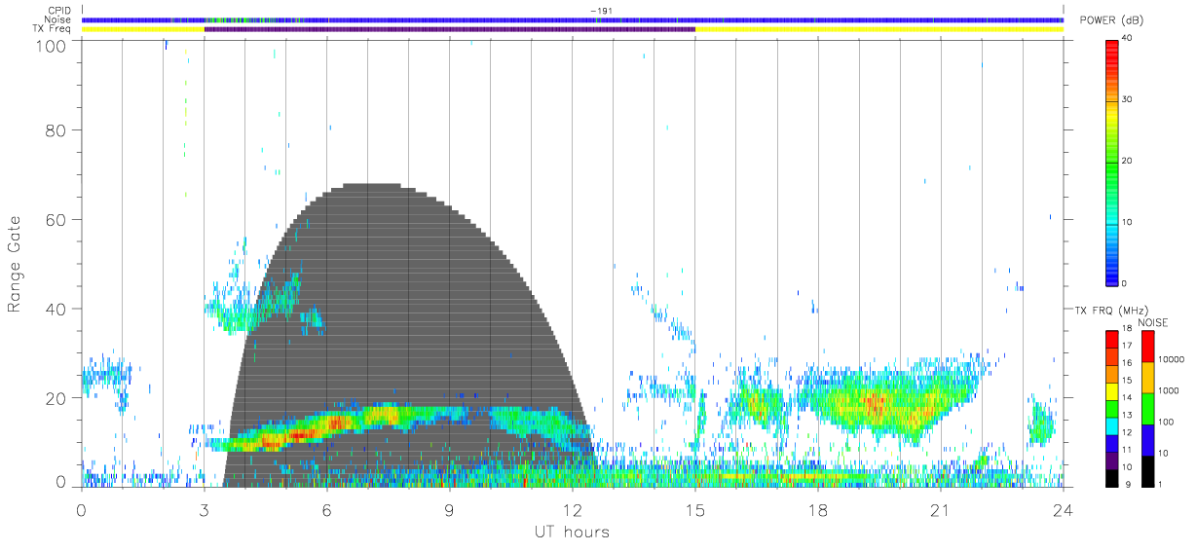
Task: Click the red top swatch of NOISE legend
Action: pyautogui.click(x=1146, y=347)
